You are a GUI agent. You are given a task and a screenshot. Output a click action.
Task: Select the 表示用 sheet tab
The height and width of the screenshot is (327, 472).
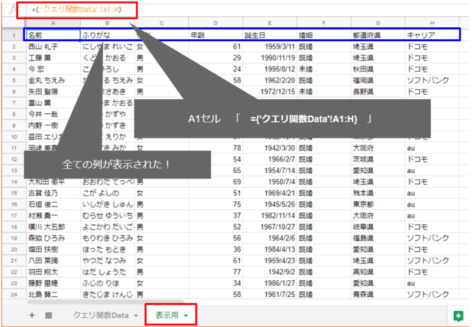[x=167, y=315]
